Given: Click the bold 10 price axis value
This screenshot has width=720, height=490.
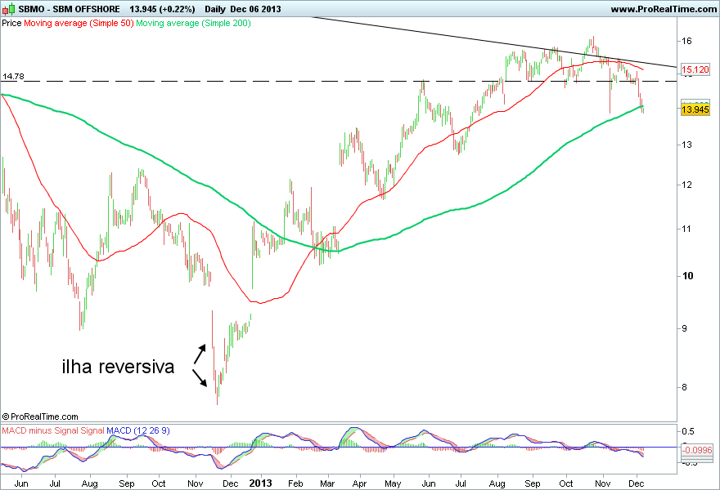Looking at the screenshot, I should click(x=687, y=276).
